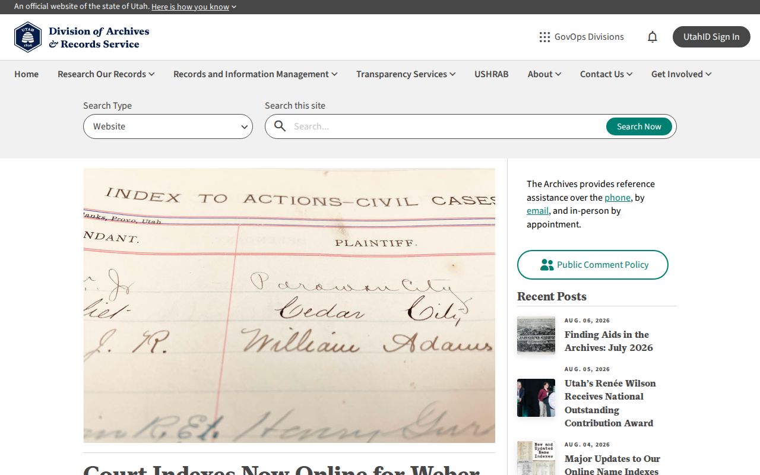Open the GovOps Divisions text link
This screenshot has height=475, width=760.
pyautogui.click(x=589, y=37)
